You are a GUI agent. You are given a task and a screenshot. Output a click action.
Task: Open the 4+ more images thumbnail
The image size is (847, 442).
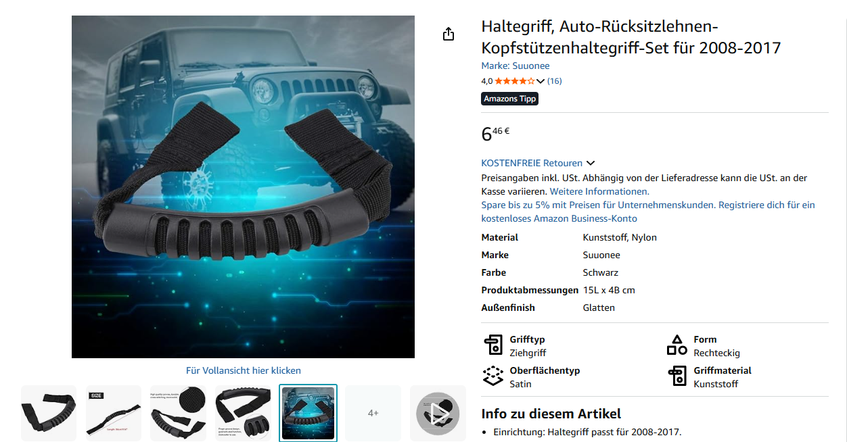click(x=373, y=413)
